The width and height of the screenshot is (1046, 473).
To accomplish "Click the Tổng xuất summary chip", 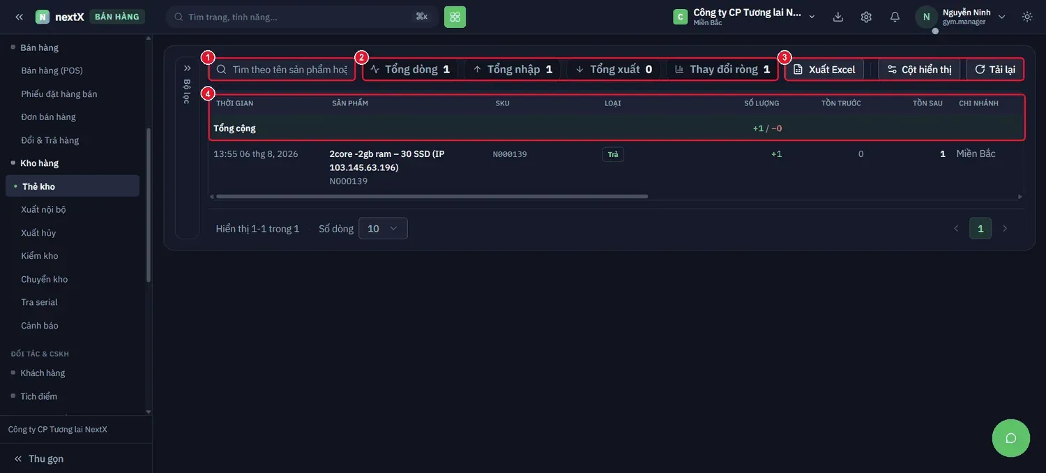I will [x=614, y=69].
